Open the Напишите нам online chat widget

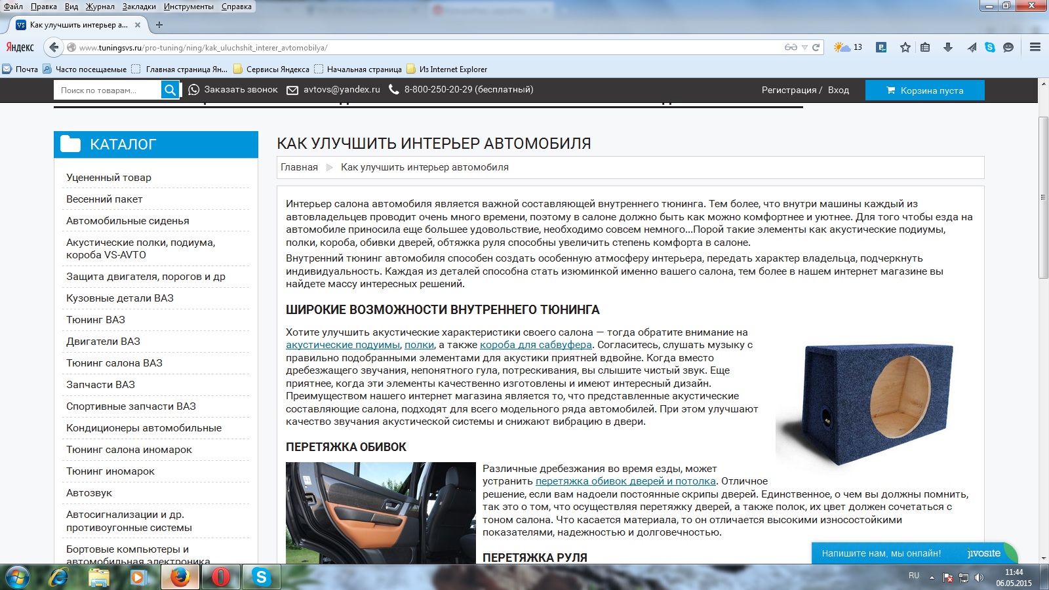(x=915, y=553)
